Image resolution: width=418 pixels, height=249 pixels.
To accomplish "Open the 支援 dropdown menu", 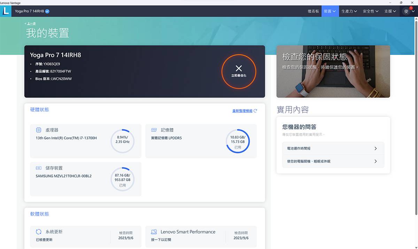I will pos(390,11).
